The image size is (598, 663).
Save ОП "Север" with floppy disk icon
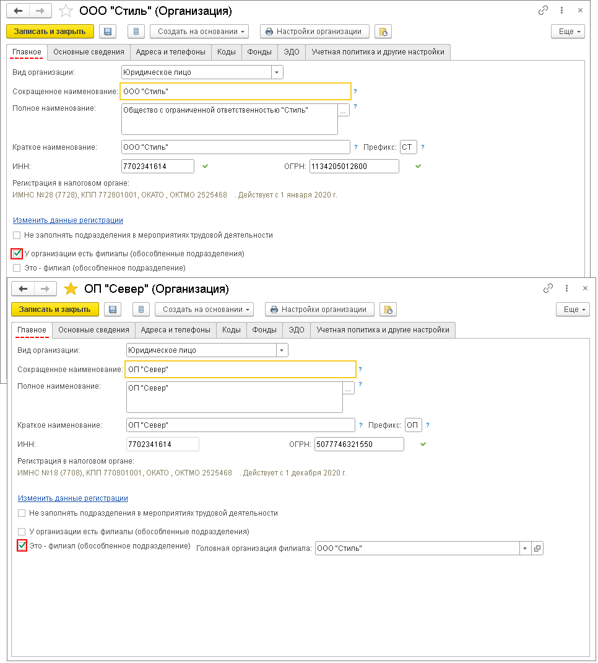pyautogui.click(x=113, y=310)
